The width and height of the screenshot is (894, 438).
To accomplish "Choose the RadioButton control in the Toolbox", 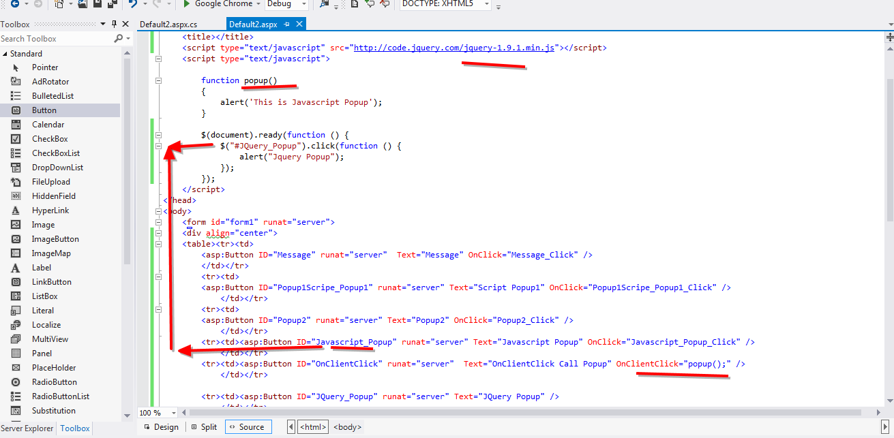I will pos(60,382).
